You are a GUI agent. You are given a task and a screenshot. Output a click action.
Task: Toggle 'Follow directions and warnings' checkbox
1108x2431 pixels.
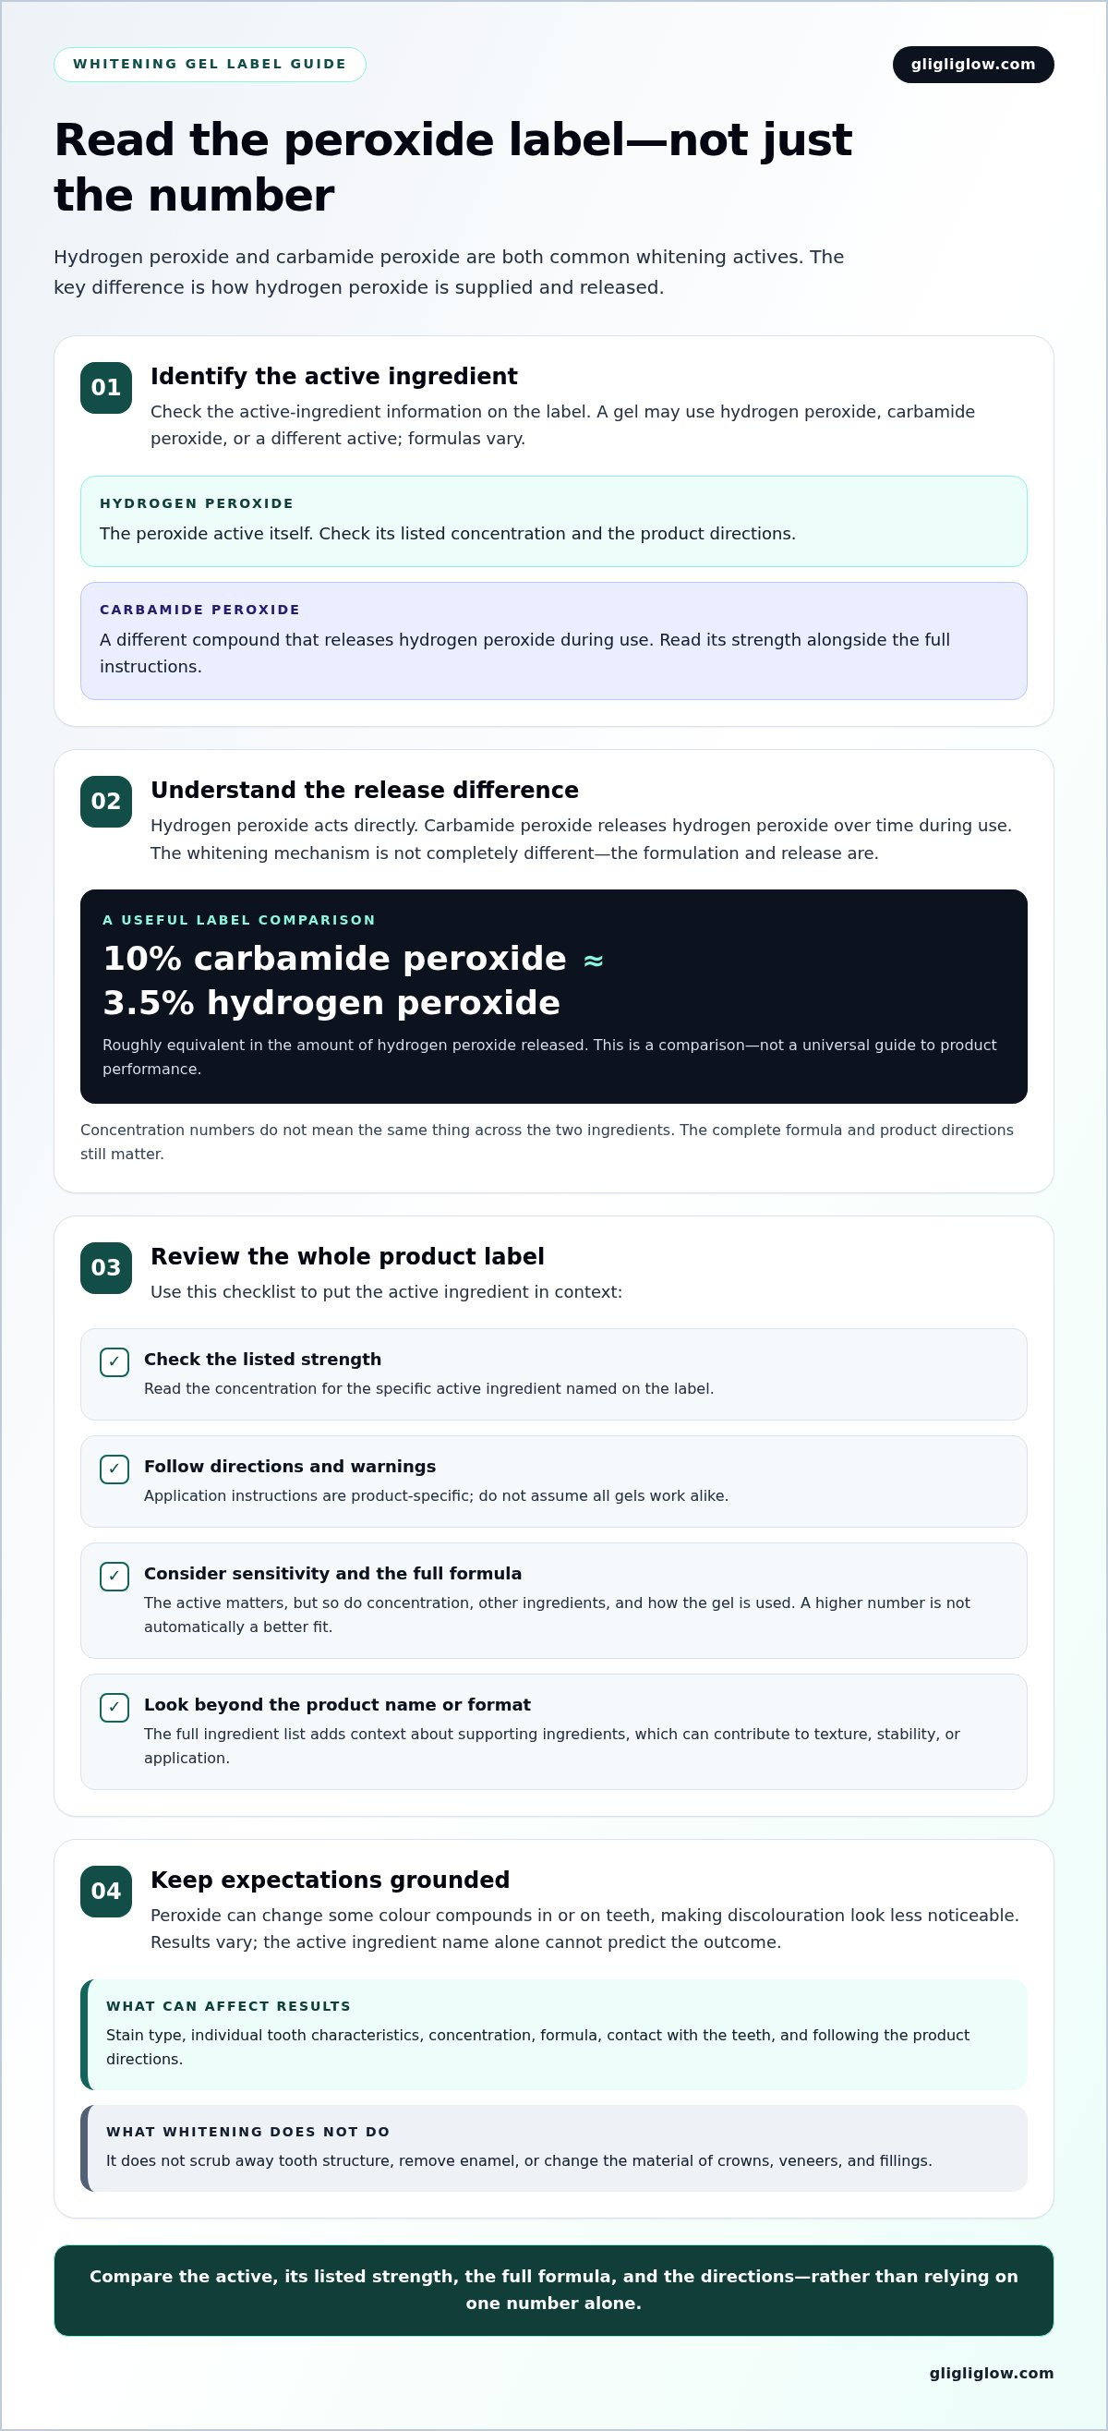[x=114, y=1469]
